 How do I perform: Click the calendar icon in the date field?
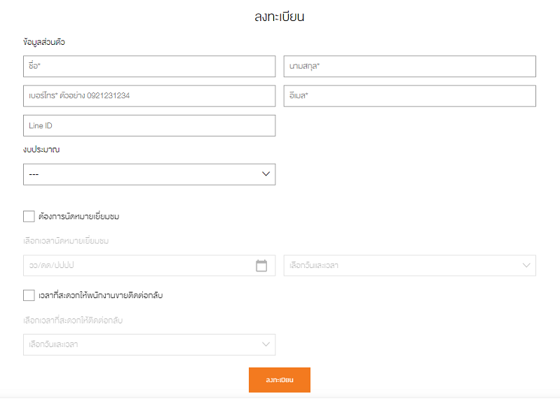click(261, 265)
